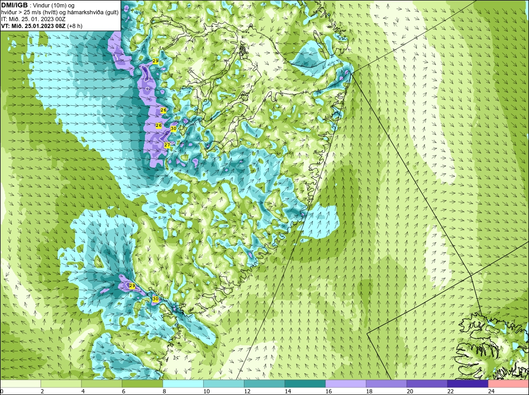Viewport: 529px width, 395px height.
Task: Click the southernmost yellow gust label 30
Action: click(155, 299)
